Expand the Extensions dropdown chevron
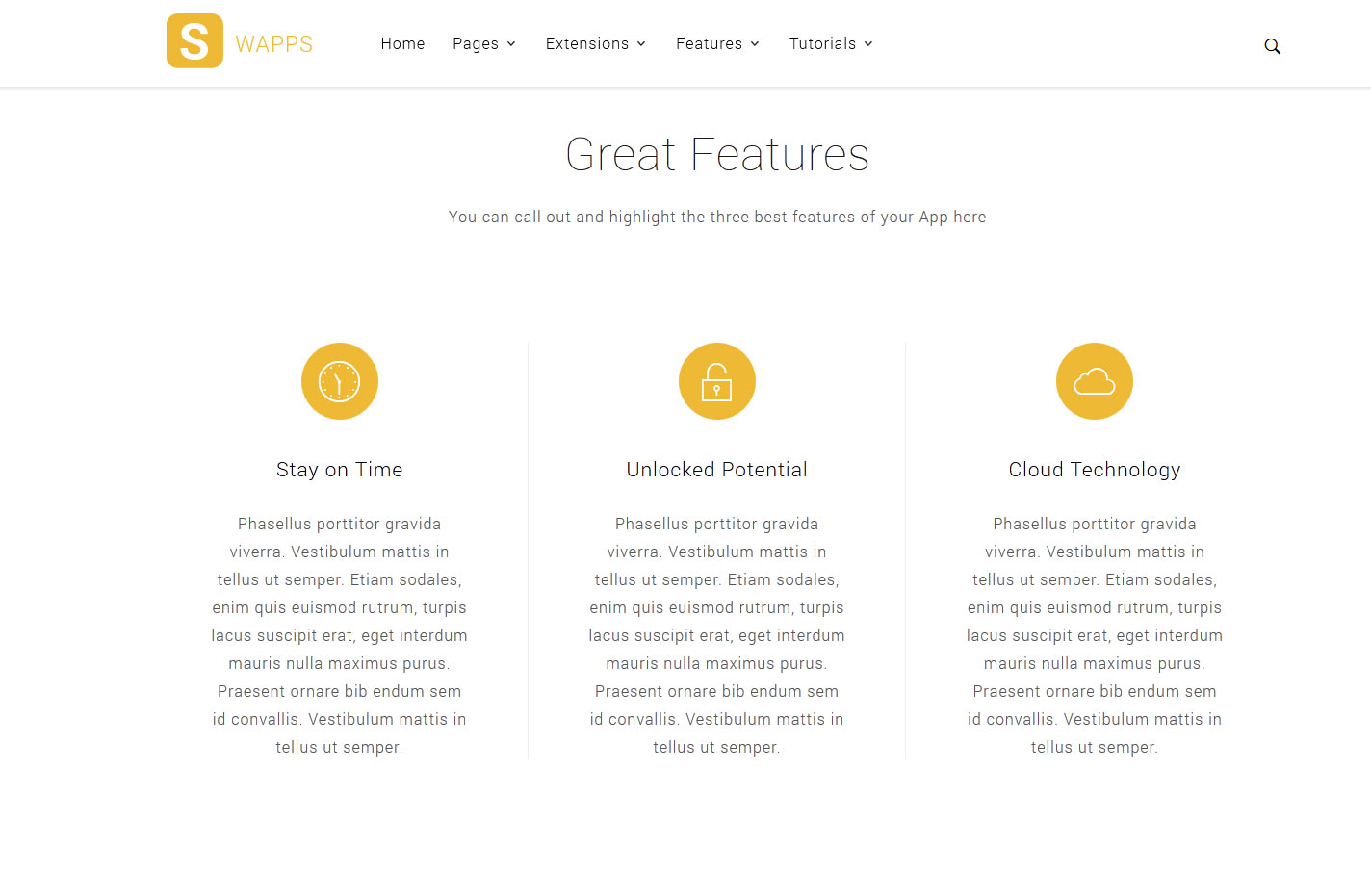Viewport: 1371px width, 873px height. pos(641,44)
